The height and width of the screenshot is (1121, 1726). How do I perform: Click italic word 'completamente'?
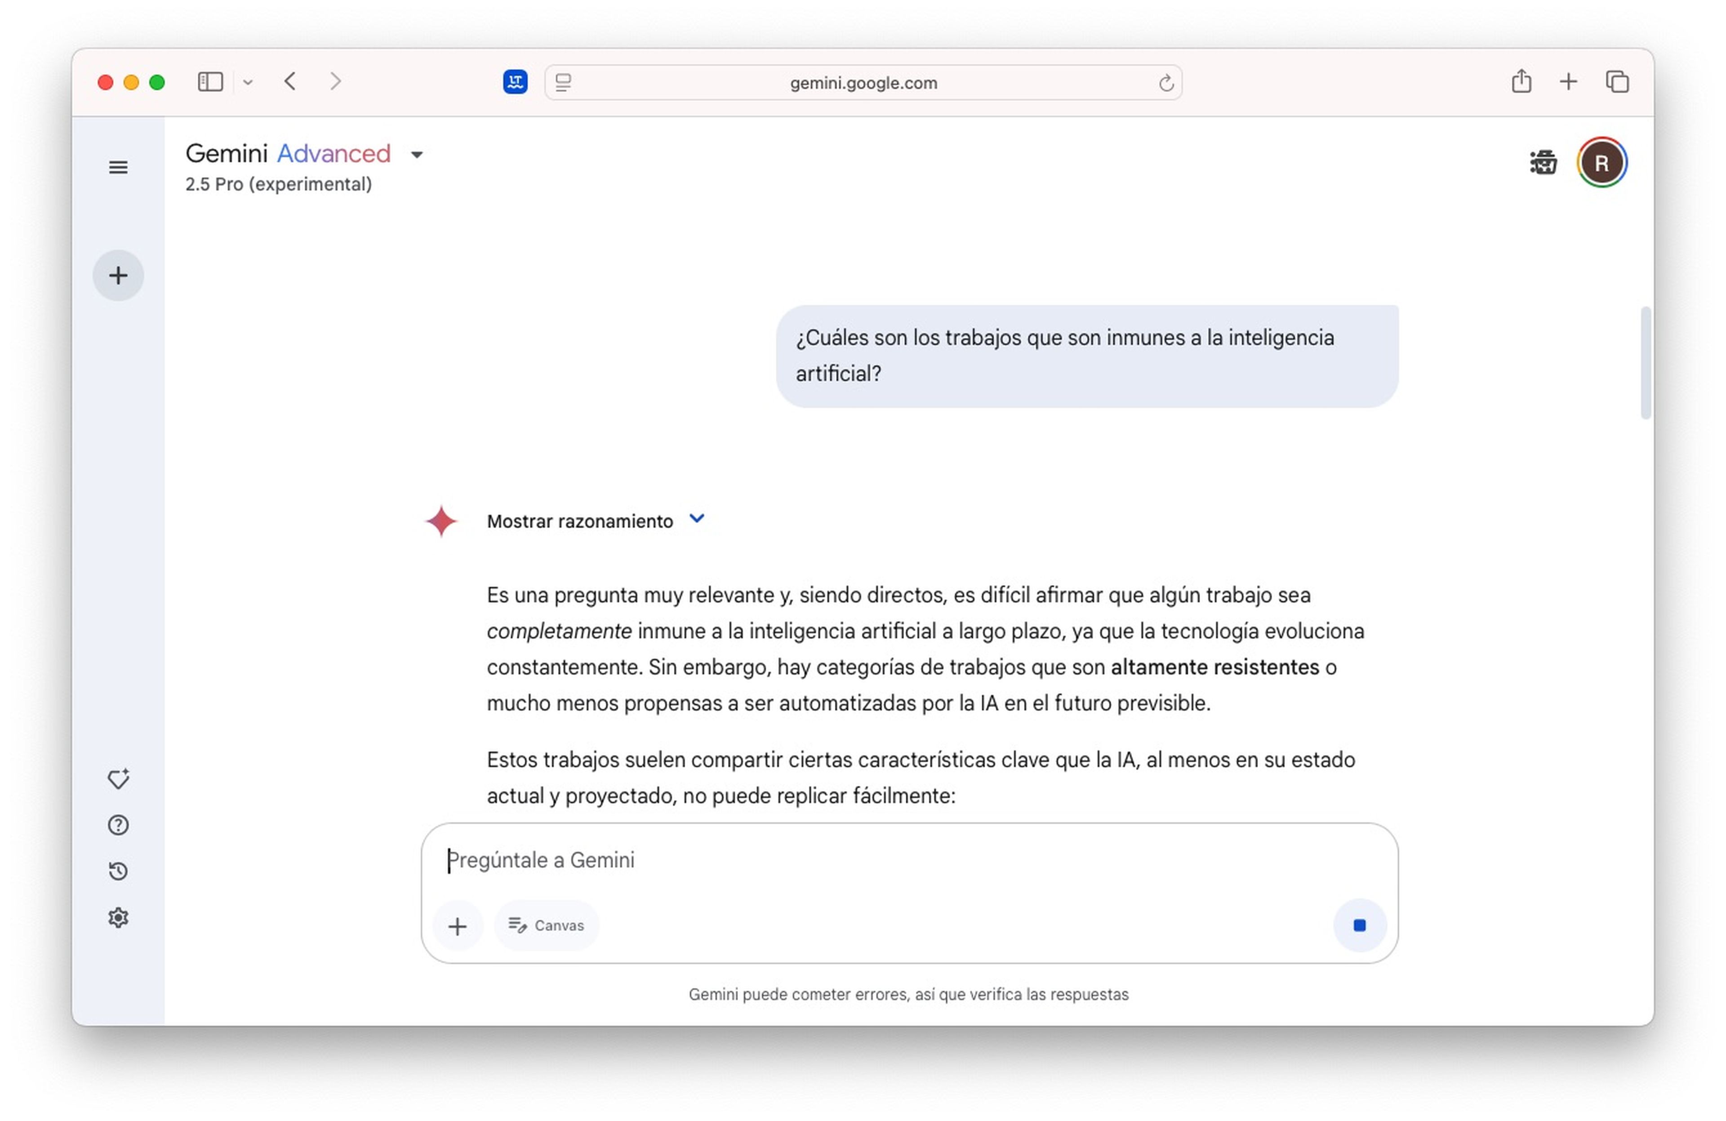pos(559,632)
